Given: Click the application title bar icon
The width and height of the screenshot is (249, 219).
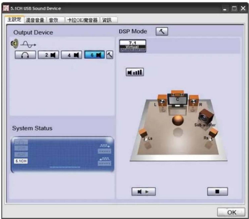Looking at the screenshot, I should (6, 8).
